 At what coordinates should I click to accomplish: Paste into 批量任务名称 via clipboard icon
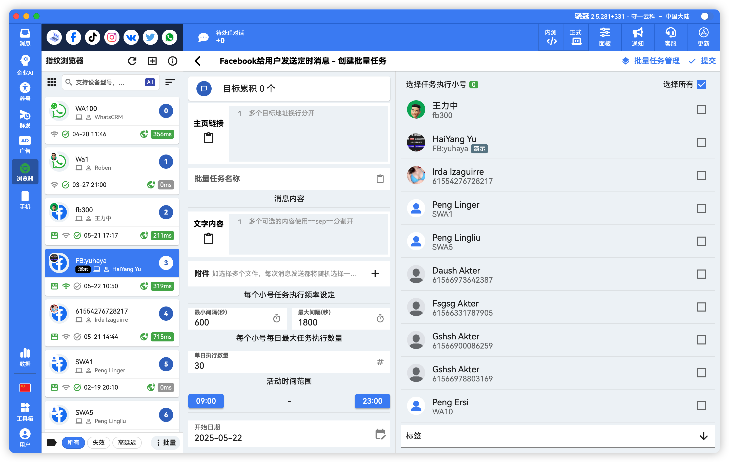(380, 179)
